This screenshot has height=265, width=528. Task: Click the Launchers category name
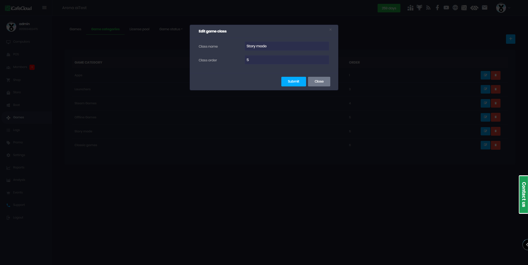(x=82, y=89)
